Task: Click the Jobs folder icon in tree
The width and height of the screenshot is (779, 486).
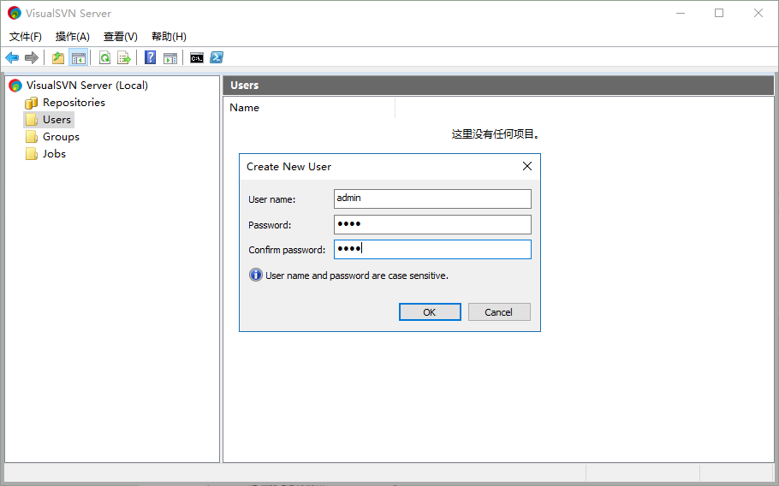Action: (x=32, y=154)
